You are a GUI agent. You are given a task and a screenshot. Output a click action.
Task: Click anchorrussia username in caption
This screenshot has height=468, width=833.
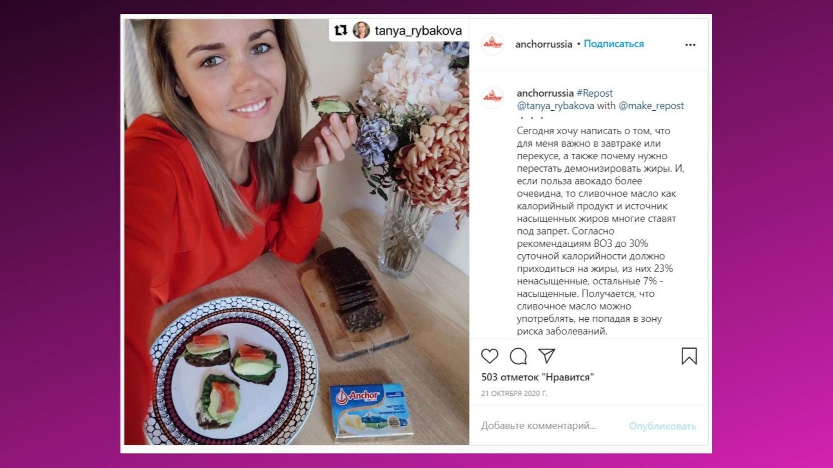545,93
